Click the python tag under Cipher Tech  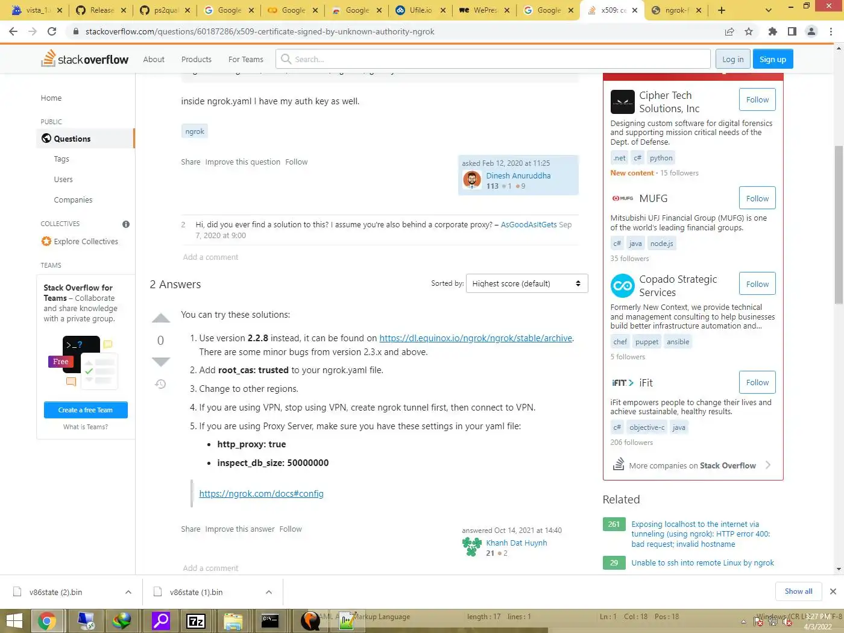[661, 158]
